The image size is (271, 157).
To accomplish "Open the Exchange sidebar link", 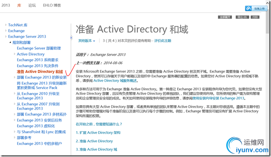I will pos(17,31).
